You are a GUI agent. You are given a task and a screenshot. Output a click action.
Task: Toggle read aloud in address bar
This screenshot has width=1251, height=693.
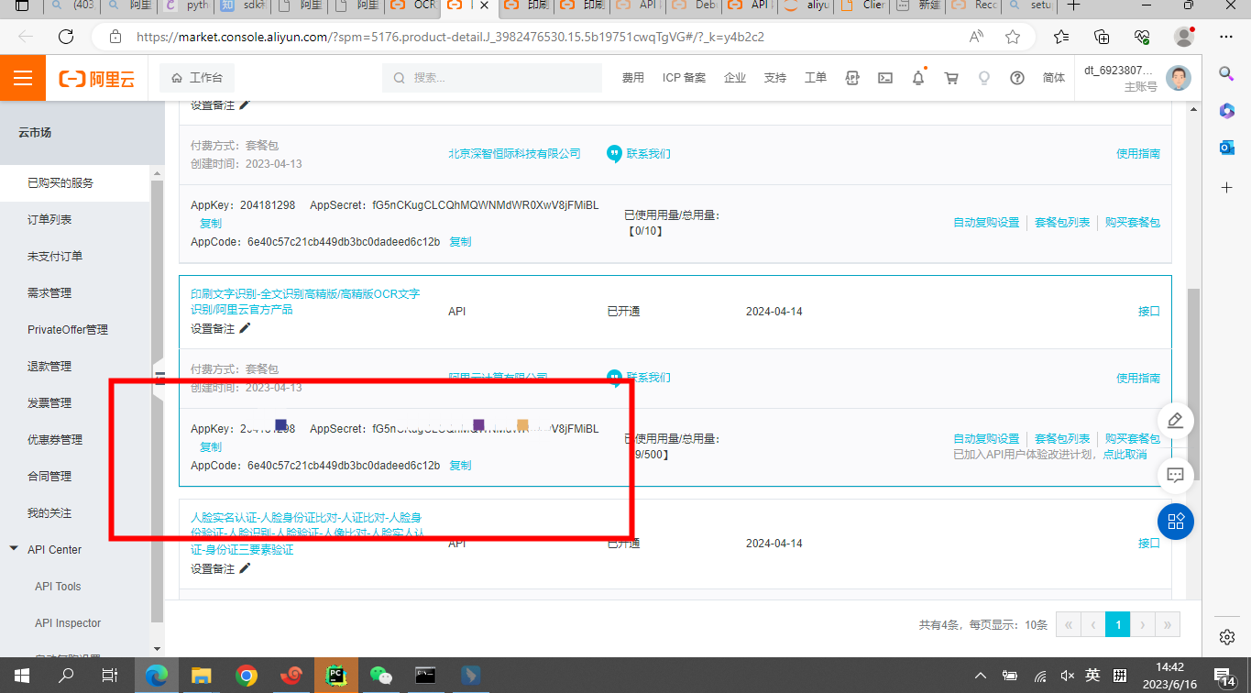coord(977,37)
